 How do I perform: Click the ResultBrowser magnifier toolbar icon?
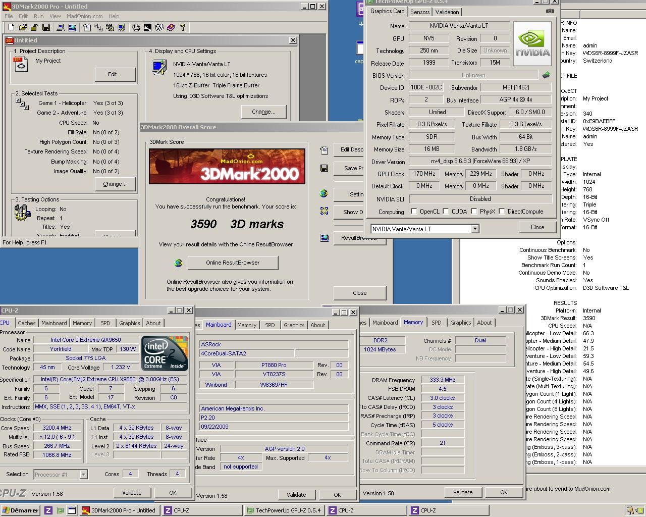tap(72, 27)
